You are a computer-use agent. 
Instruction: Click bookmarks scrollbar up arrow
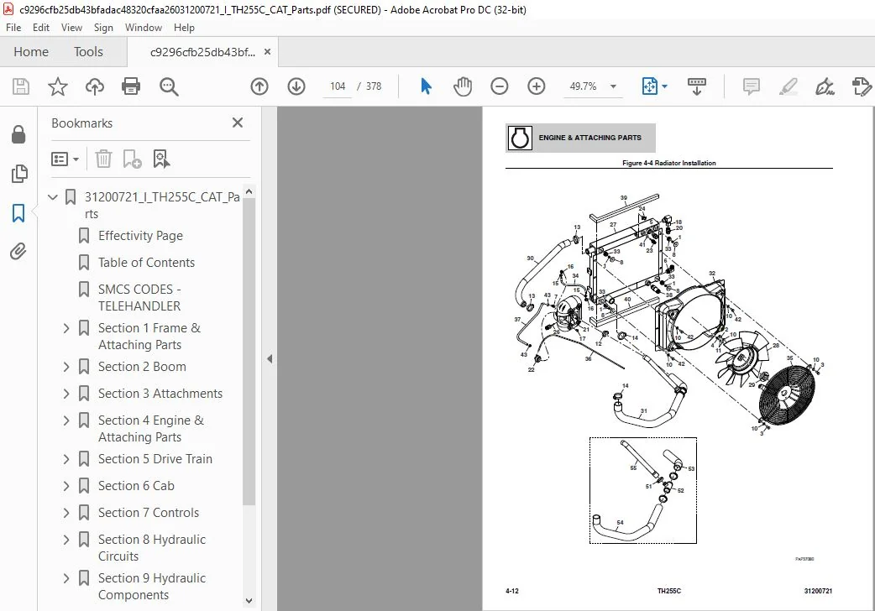click(249, 191)
